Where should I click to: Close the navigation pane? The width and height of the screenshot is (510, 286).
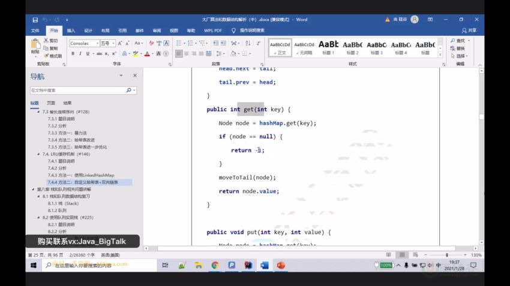[x=135, y=75]
